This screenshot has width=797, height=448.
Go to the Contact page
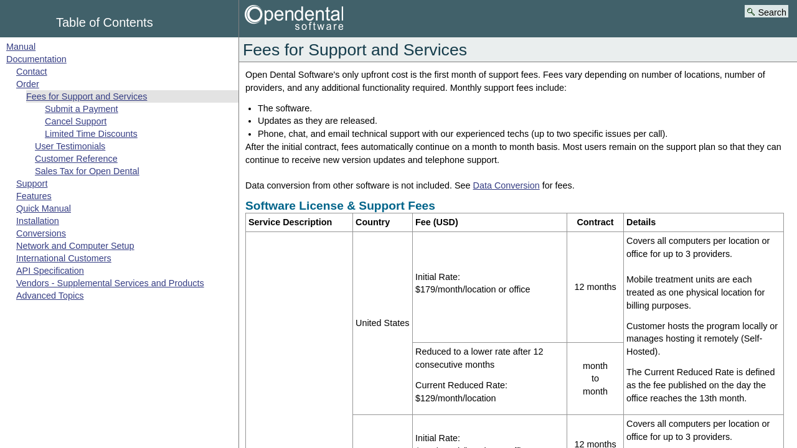31,72
